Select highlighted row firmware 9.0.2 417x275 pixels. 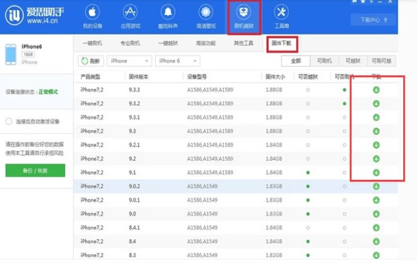click(236, 187)
